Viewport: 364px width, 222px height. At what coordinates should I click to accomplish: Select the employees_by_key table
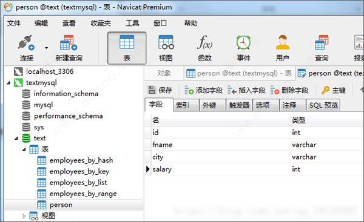click(79, 172)
